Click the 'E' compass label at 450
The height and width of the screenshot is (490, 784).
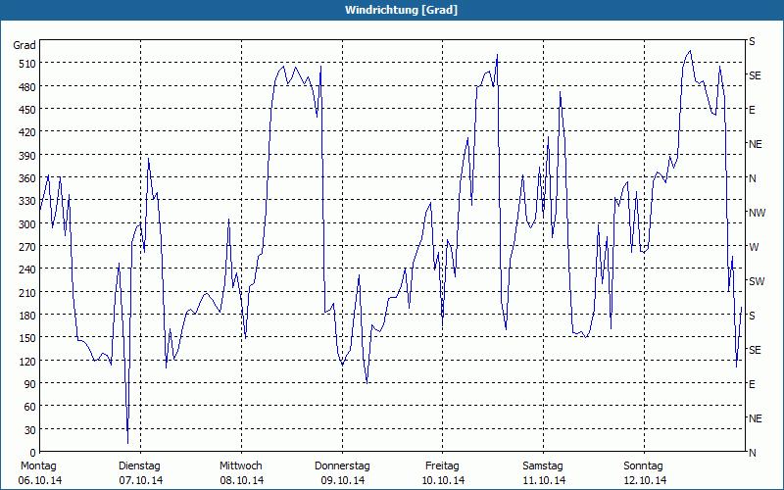click(x=752, y=110)
